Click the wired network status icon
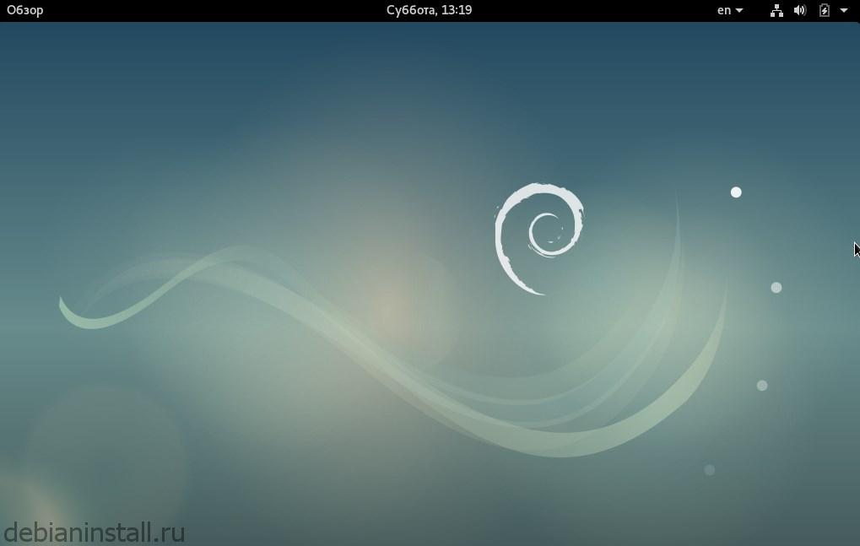 click(776, 10)
